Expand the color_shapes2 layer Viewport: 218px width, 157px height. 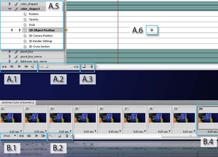tap(10, 4)
